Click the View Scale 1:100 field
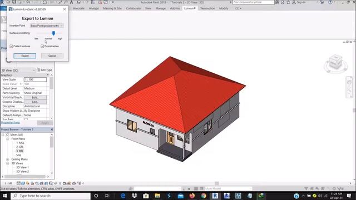Image resolution: width=356 pixels, height=200 pixels. [x=35, y=79]
